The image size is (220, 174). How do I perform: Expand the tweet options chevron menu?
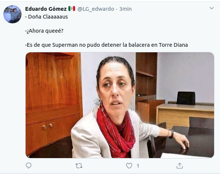point(212,8)
